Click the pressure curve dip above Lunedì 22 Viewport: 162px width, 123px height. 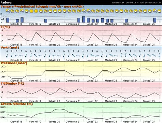pyautogui.click(x=93, y=78)
